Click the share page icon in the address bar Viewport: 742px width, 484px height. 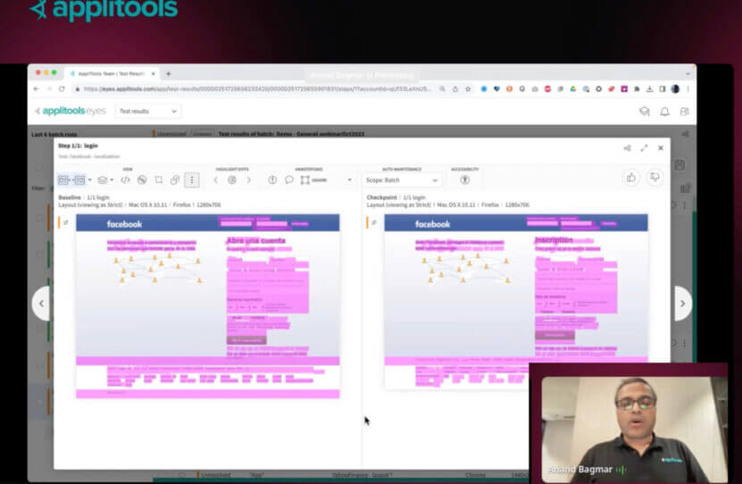[455, 89]
